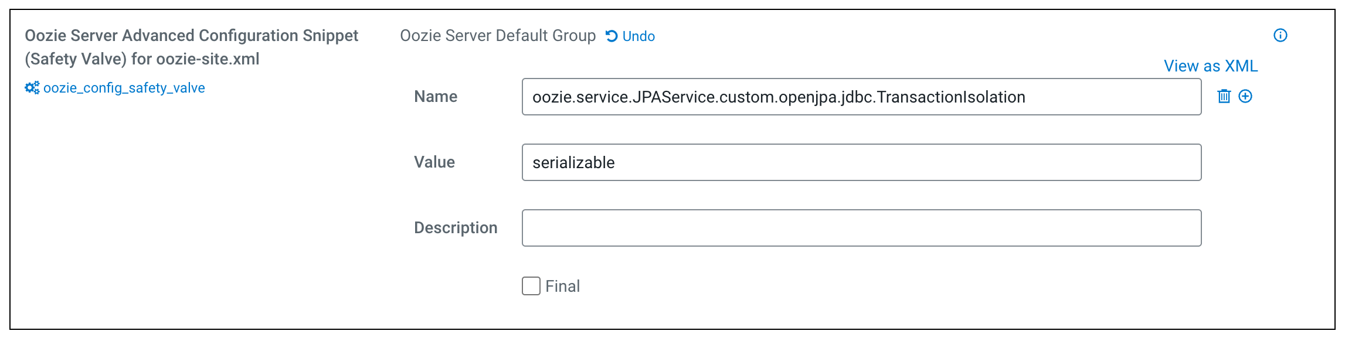Click the Oozie Server Advanced Configuration Snippet heading
Image resolution: width=1345 pixels, height=341 pixels.
(191, 36)
